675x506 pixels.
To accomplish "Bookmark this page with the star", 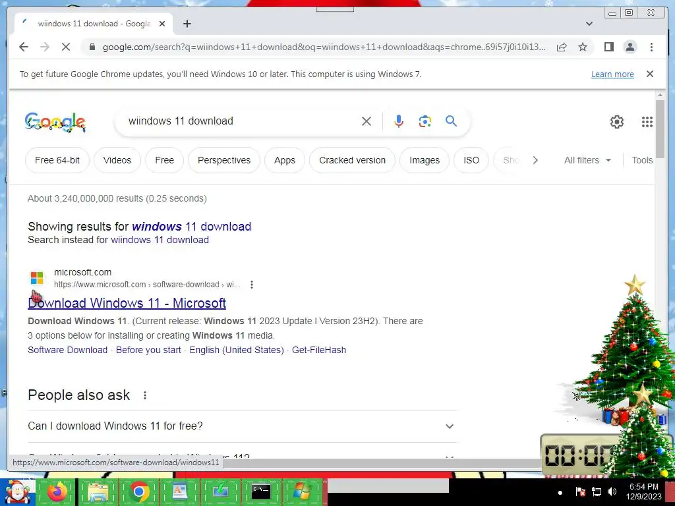I will [583, 47].
